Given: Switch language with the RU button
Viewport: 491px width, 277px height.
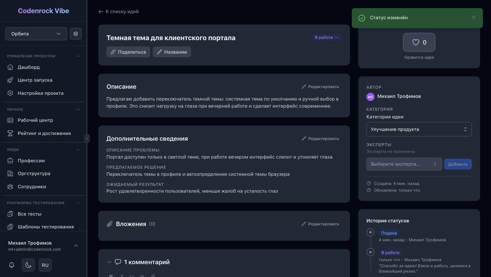Looking at the screenshot, I should (45, 265).
